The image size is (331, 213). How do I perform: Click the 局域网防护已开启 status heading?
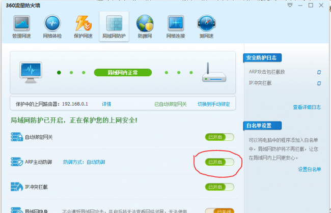(74, 120)
